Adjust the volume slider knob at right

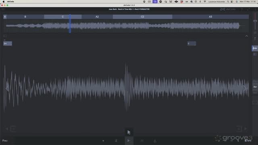tap(255, 21)
